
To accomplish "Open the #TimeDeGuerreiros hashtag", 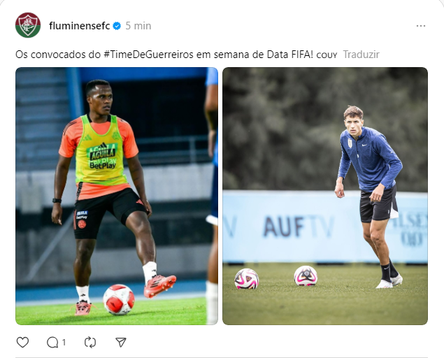I will [148, 55].
